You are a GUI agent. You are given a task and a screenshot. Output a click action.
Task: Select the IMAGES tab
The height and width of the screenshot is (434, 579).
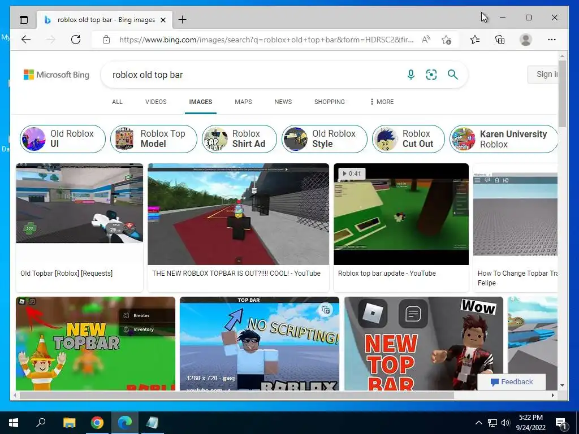point(201,102)
